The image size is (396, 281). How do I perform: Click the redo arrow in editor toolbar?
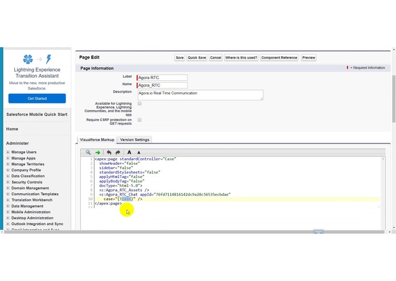click(x=118, y=152)
